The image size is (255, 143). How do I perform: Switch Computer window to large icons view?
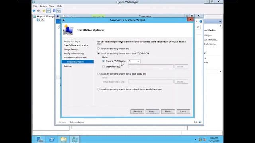pos(200,122)
